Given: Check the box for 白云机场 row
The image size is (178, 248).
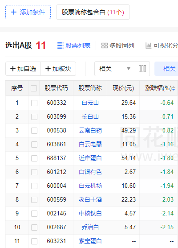Looking at the screenshot, I should (34, 186).
